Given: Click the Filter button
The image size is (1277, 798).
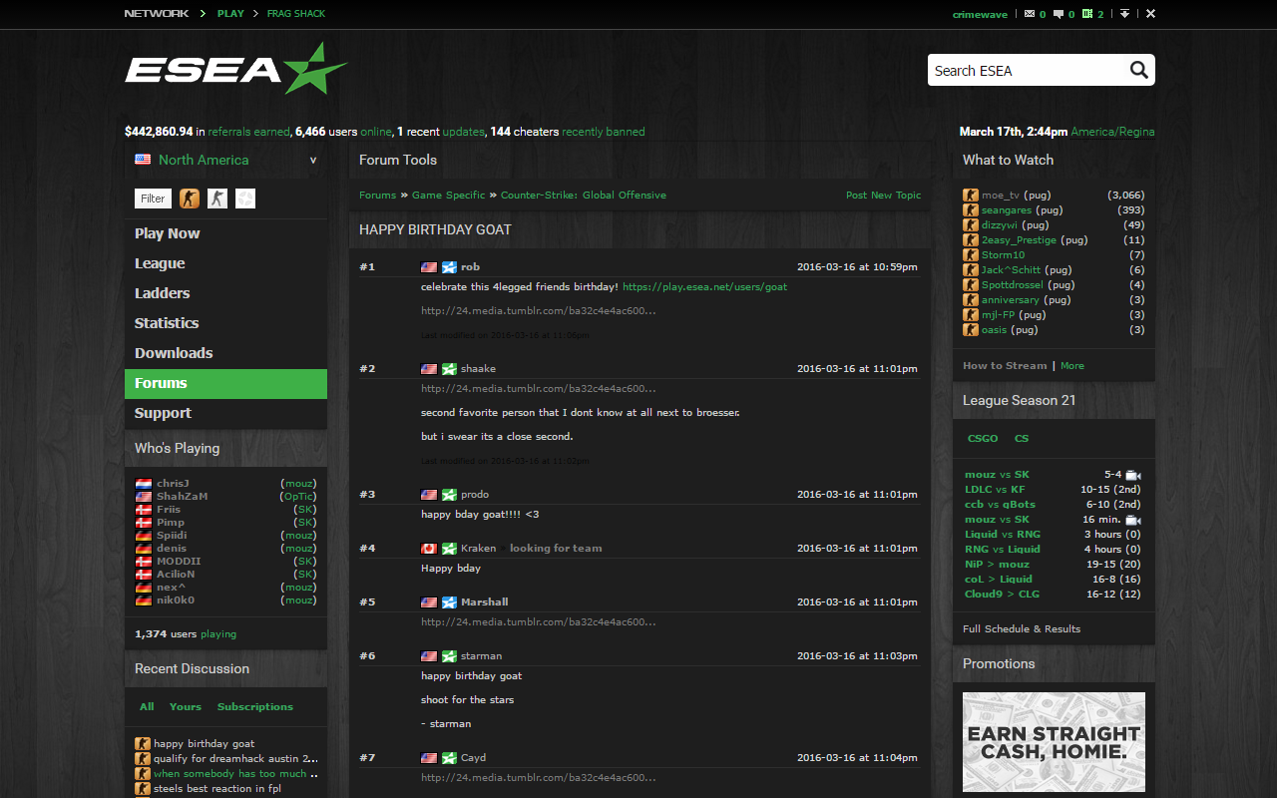Looking at the screenshot, I should pos(153,199).
